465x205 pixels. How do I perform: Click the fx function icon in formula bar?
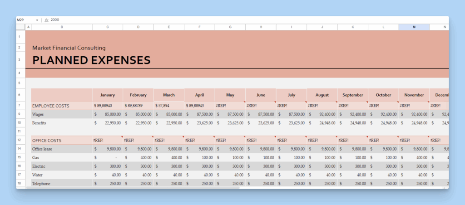(47, 20)
